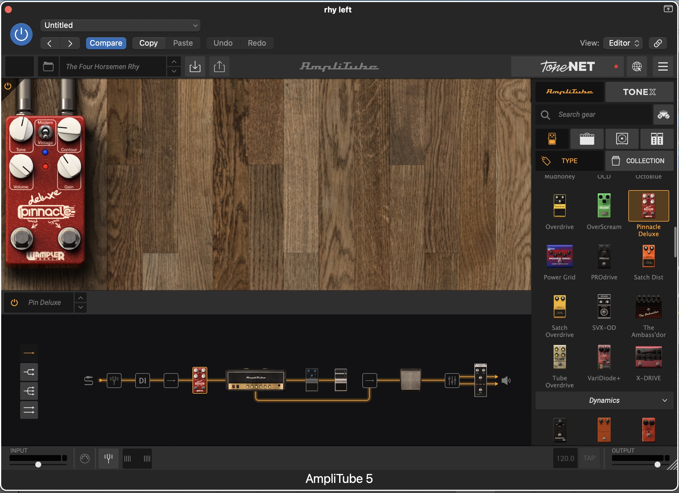Open the hamburger main menu
This screenshot has width=679, height=493.
(x=662, y=66)
